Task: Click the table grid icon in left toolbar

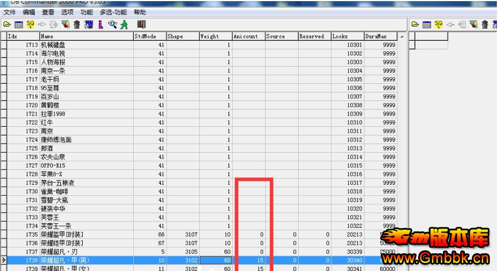Action: click(19, 25)
